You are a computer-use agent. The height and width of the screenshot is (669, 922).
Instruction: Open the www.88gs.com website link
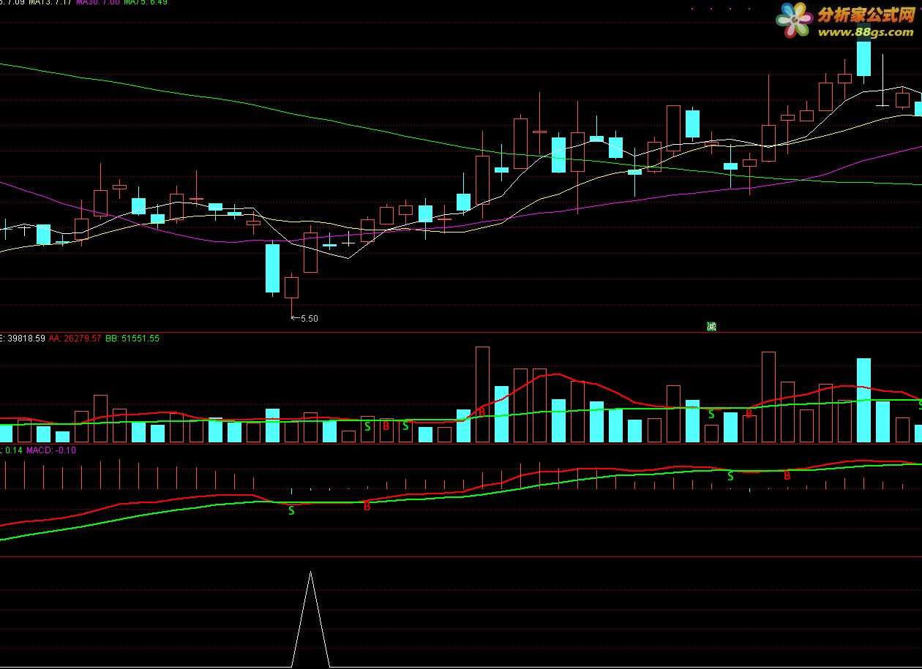pyautogui.click(x=865, y=32)
